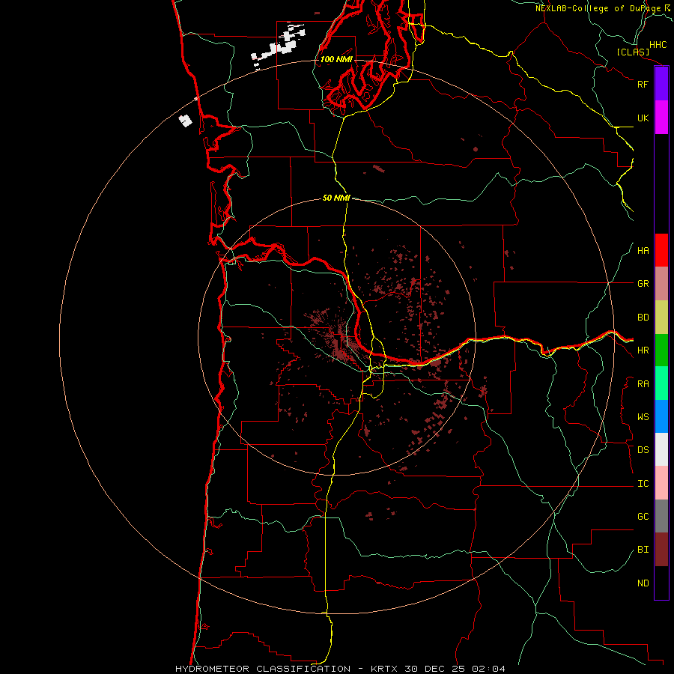Image resolution: width=674 pixels, height=674 pixels.
Task: Click the BD legend label
Action: [643, 318]
